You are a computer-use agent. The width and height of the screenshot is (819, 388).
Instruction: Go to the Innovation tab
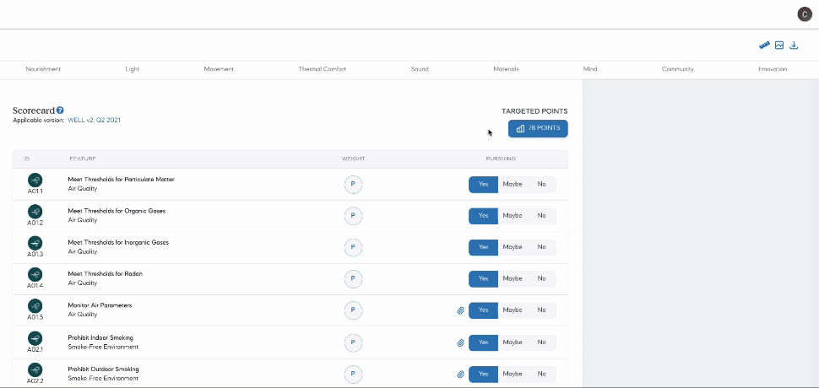click(x=773, y=69)
